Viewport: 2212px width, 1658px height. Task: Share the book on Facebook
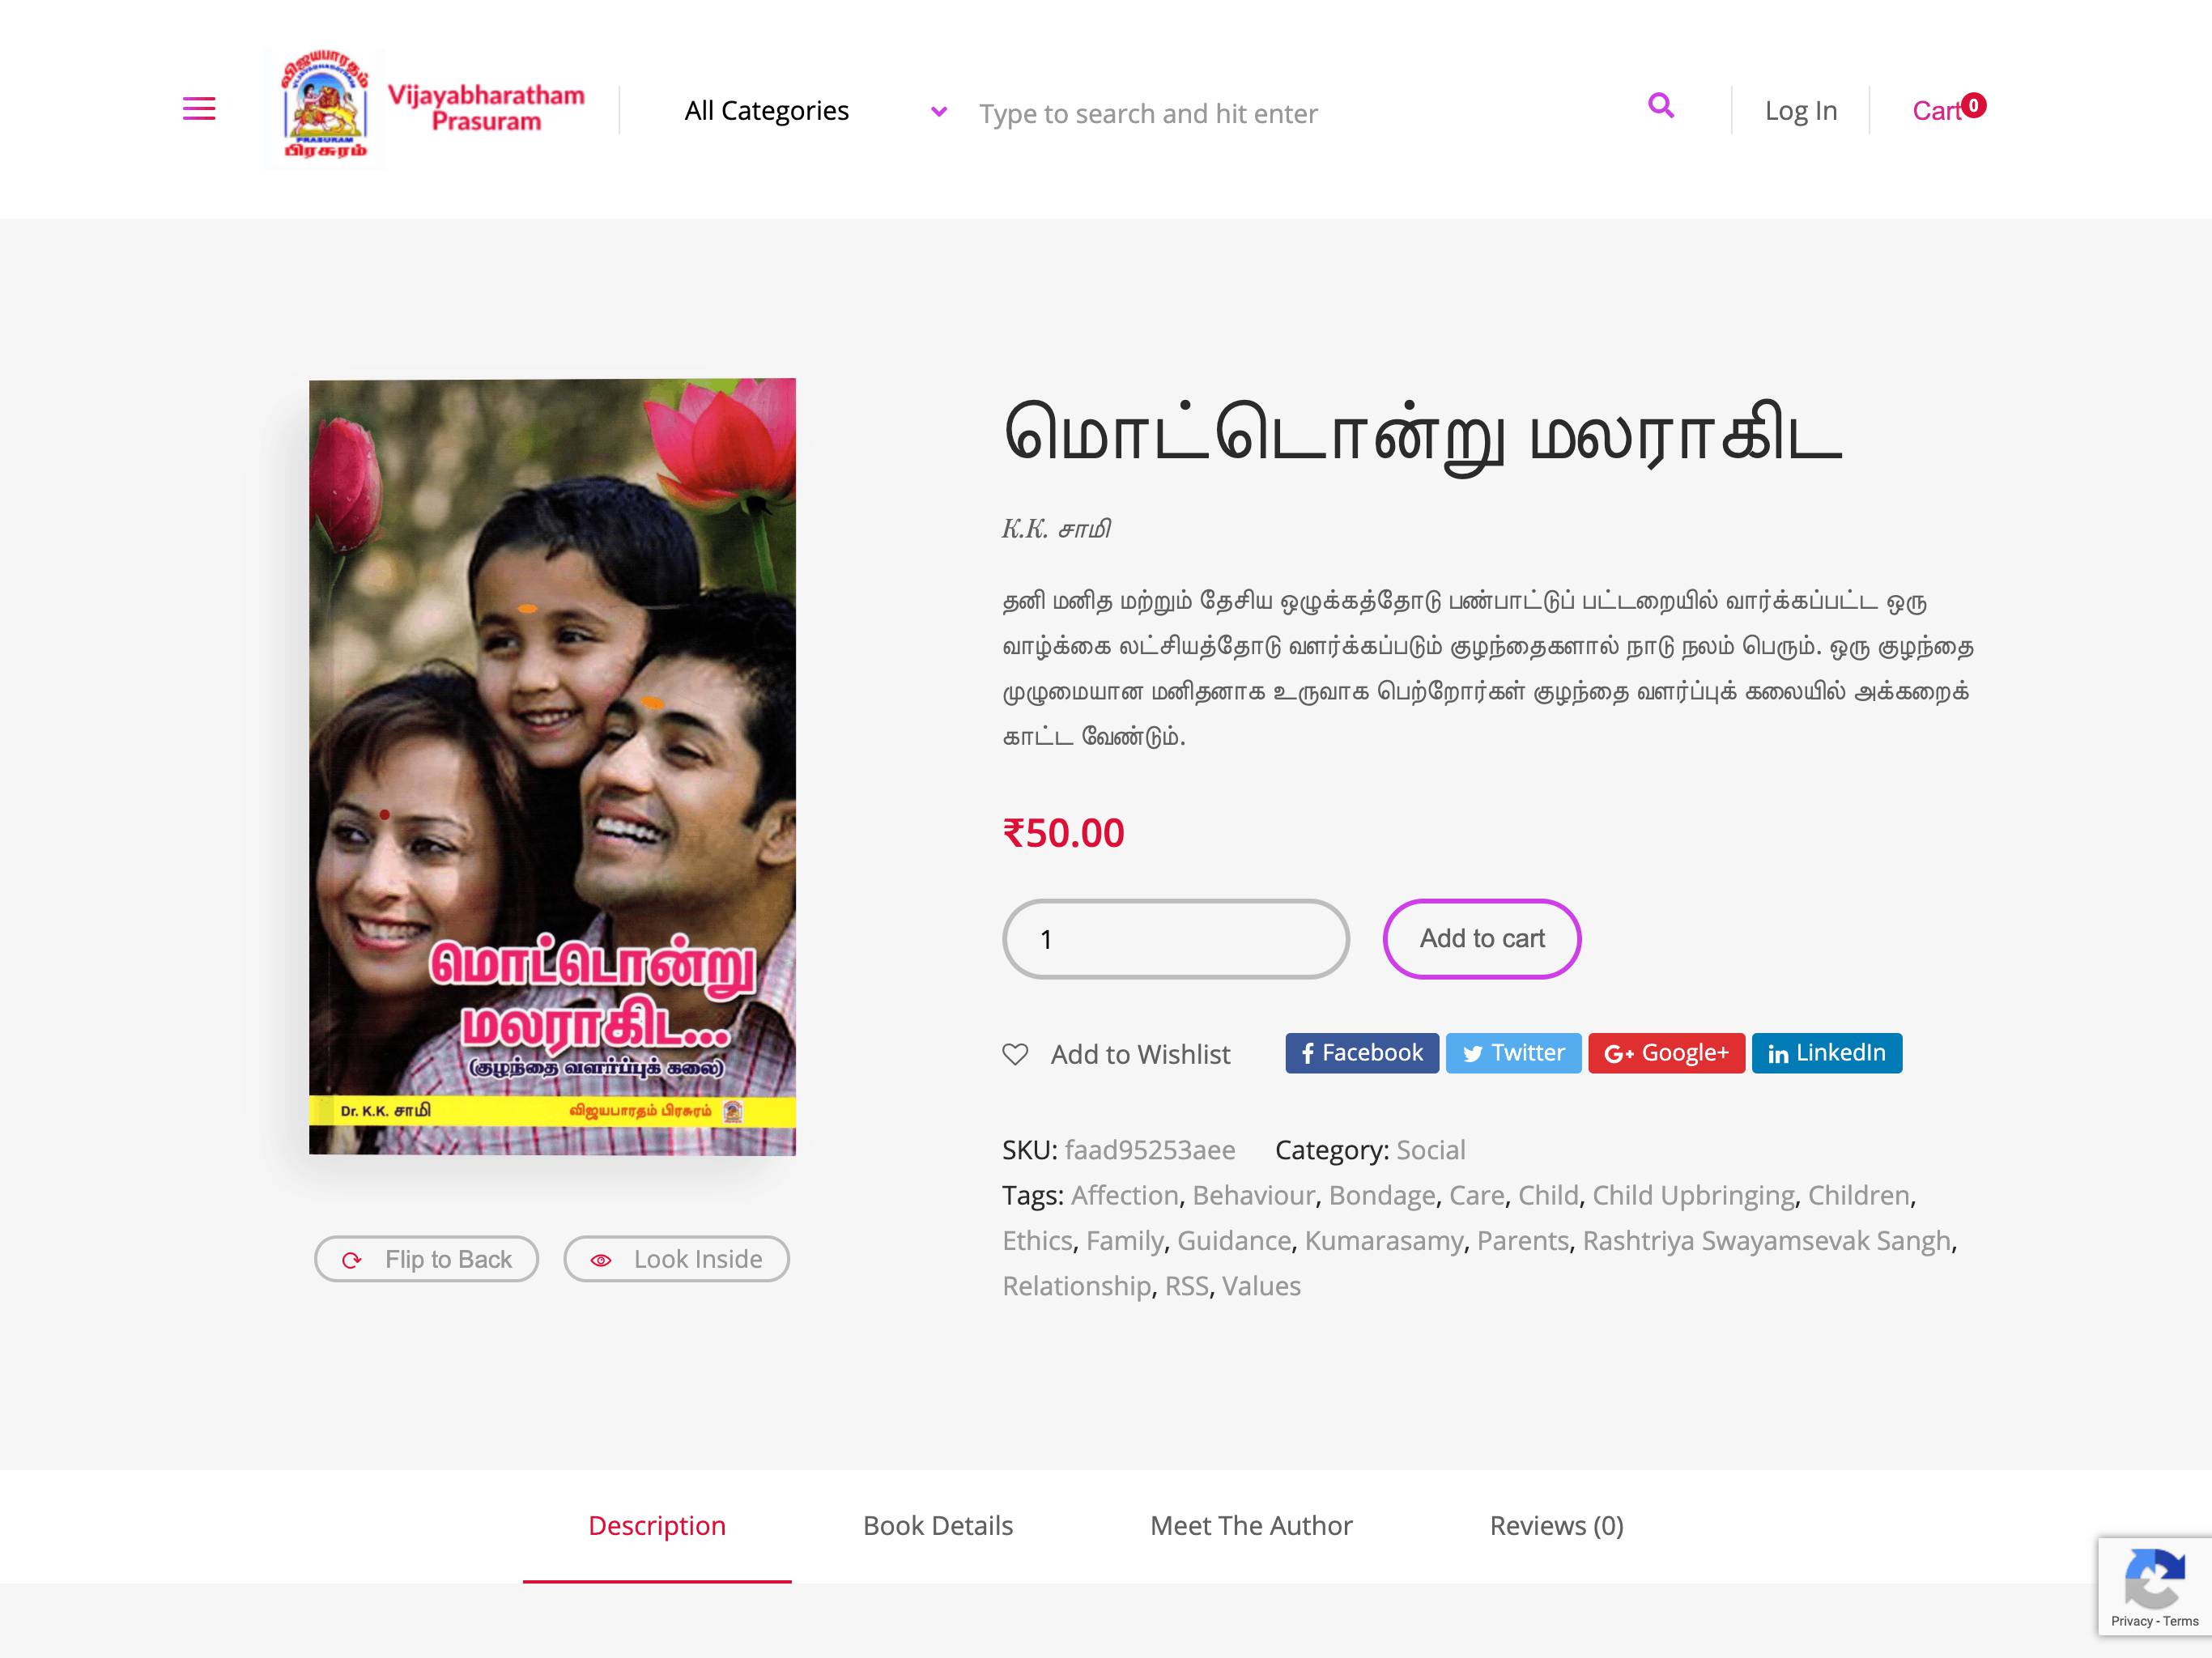point(1362,1053)
